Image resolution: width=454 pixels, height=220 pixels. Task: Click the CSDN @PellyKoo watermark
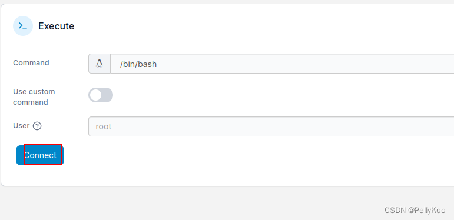(415, 210)
